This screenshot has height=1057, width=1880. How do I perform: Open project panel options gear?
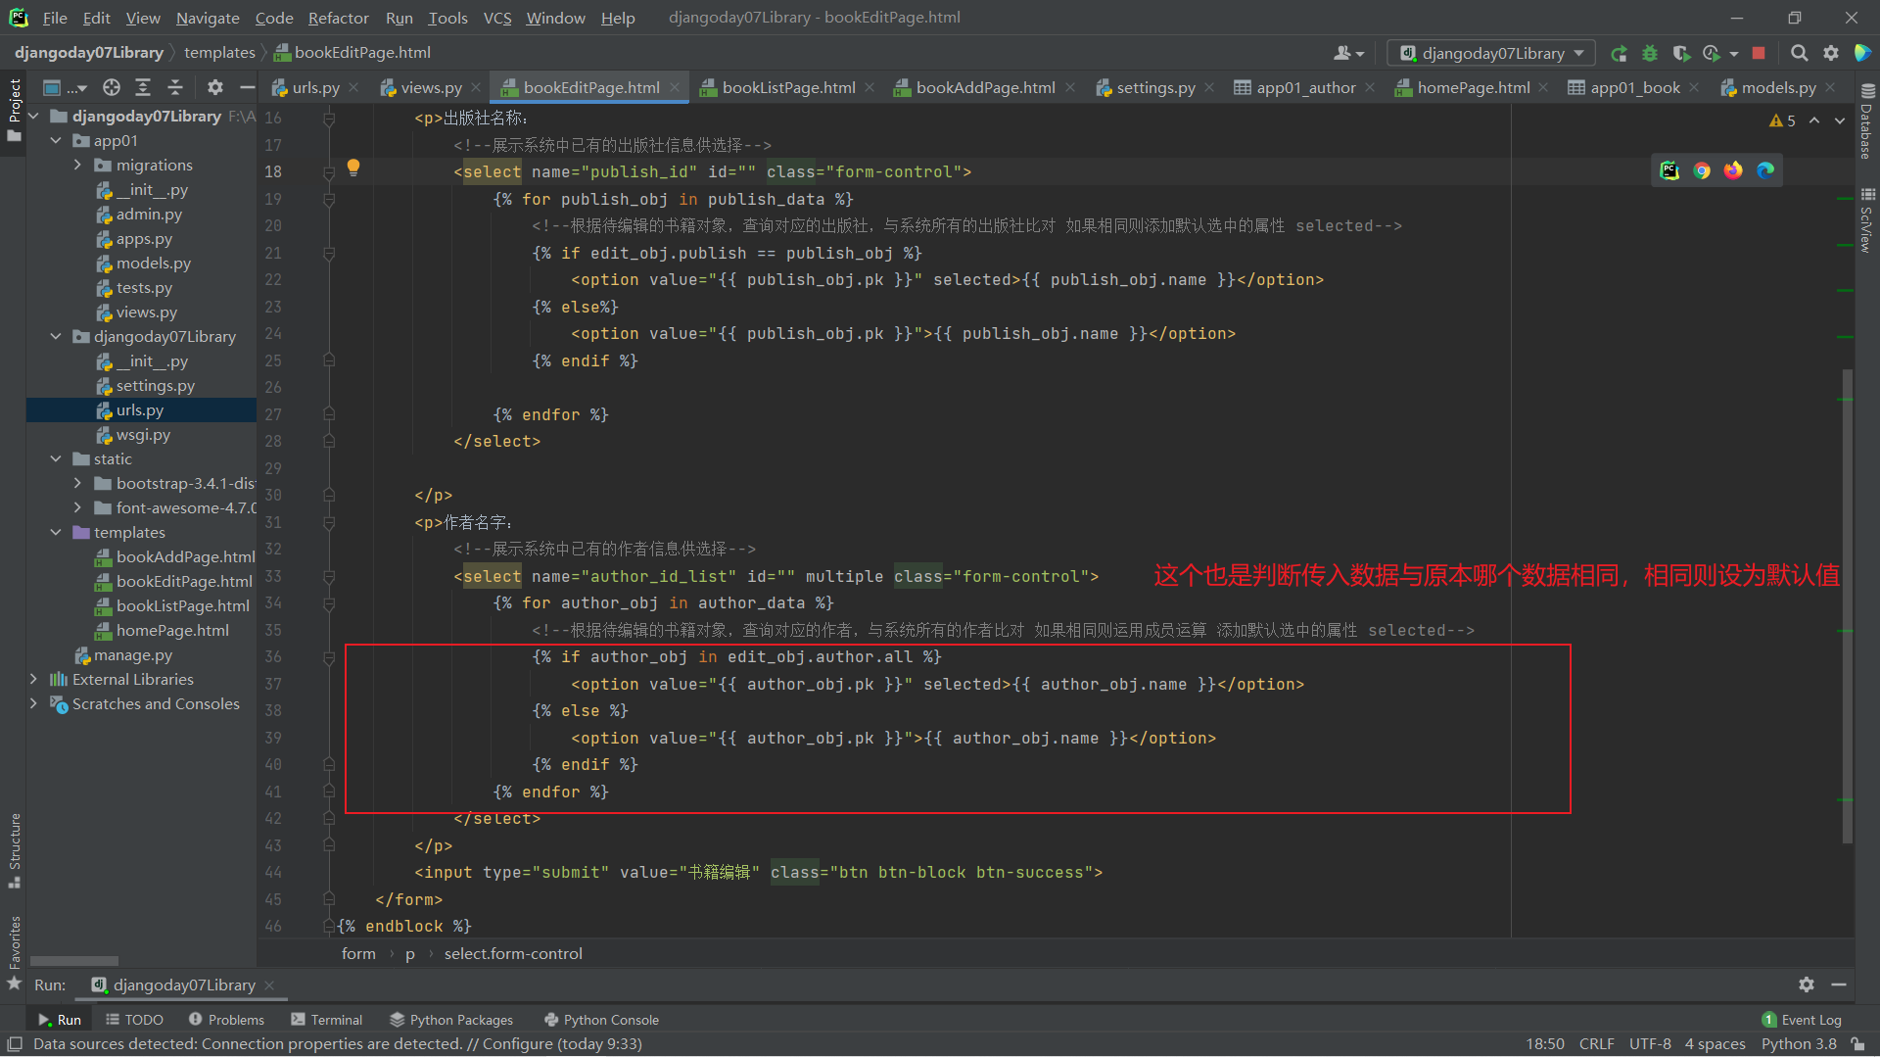[215, 87]
